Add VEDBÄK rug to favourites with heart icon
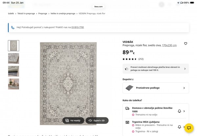 (x=186, y=43)
